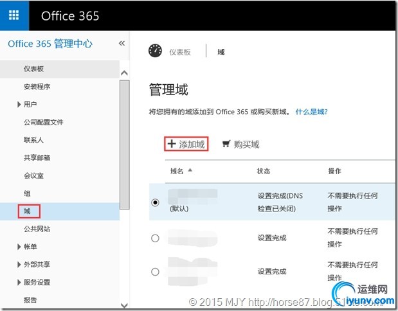Open 公共网站 in the sidebar
The image size is (398, 311).
37,229
